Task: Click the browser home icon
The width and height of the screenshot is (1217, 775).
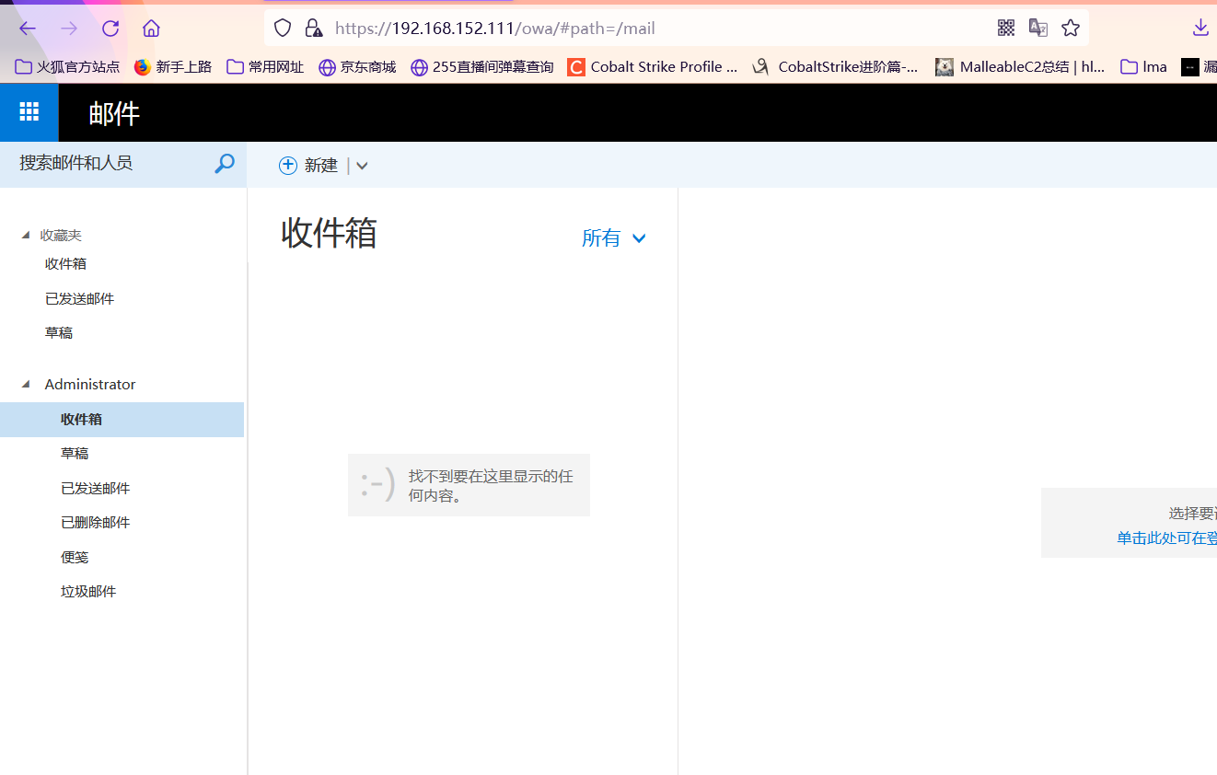Action: coord(151,28)
